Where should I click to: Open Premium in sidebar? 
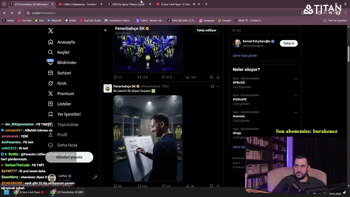click(61, 94)
